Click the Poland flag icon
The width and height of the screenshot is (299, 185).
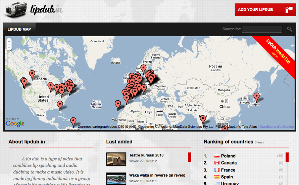217,156
